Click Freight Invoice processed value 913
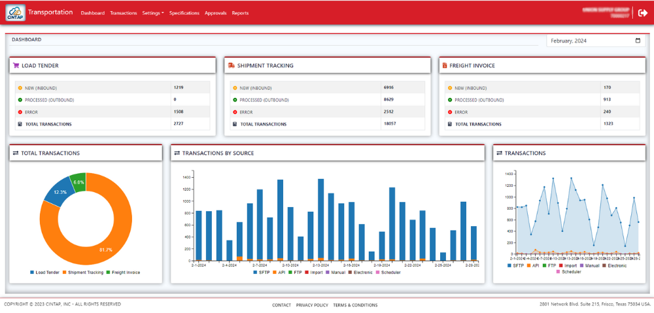The height and width of the screenshot is (313, 654). tap(608, 99)
